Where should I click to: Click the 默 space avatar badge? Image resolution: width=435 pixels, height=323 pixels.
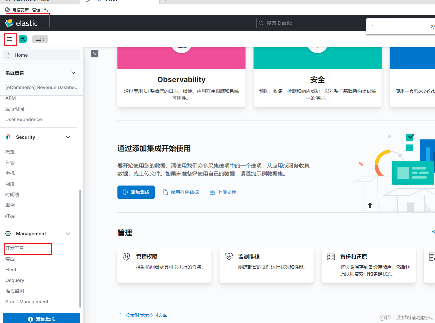tap(22, 39)
